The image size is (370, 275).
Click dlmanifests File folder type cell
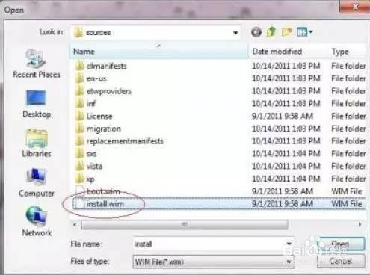coord(348,66)
